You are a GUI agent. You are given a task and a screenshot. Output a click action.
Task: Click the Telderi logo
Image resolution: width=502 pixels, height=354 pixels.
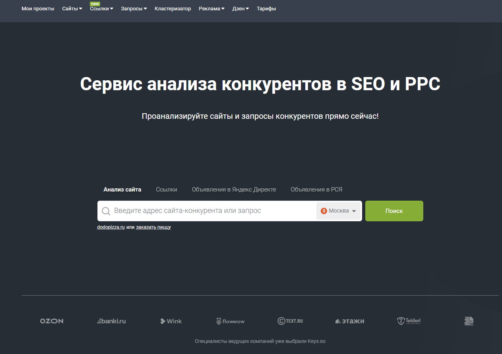409,321
